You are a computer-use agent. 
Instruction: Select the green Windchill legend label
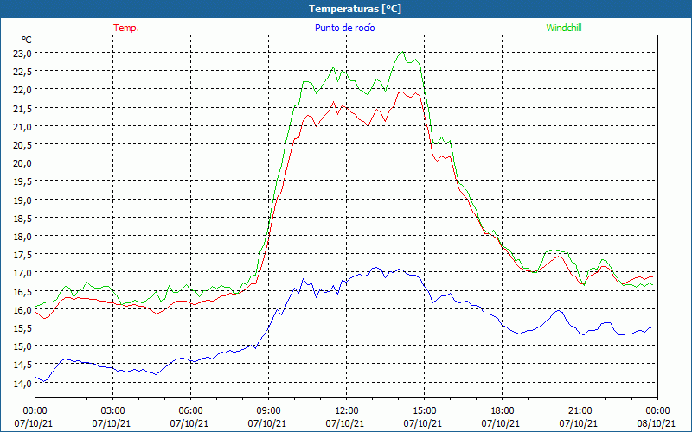tap(564, 28)
